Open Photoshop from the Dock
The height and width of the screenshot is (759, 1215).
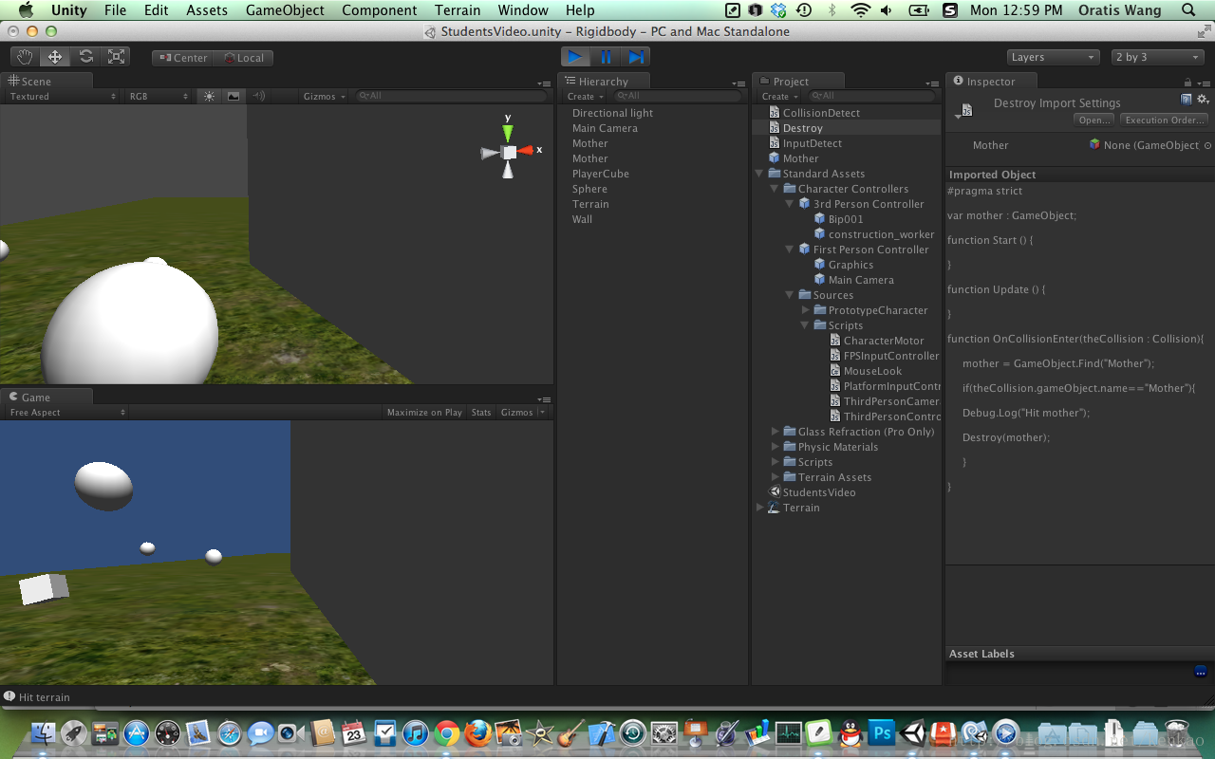(x=882, y=733)
